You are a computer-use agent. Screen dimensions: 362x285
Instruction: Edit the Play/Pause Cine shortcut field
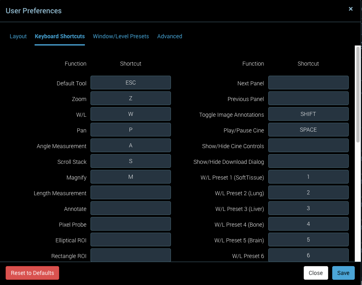(x=309, y=130)
